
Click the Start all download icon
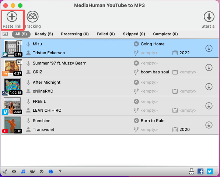209,17
